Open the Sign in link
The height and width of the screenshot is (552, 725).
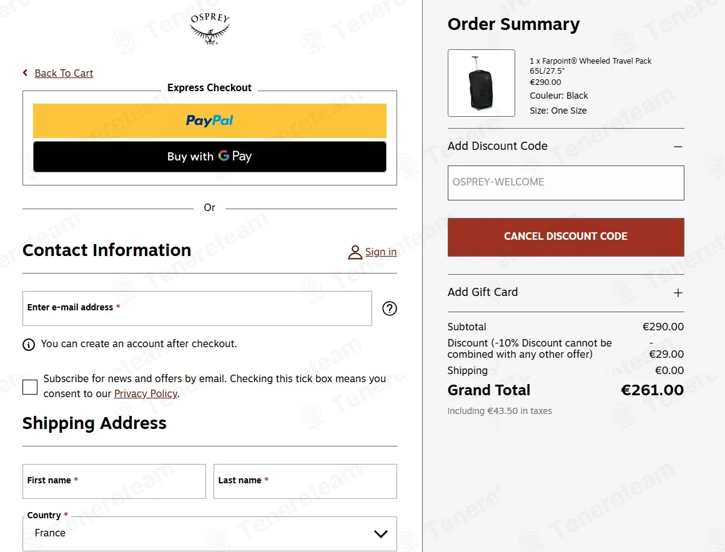click(380, 252)
